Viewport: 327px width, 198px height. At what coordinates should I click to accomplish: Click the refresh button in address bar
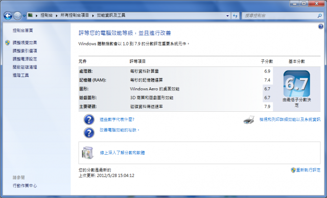point(235,16)
